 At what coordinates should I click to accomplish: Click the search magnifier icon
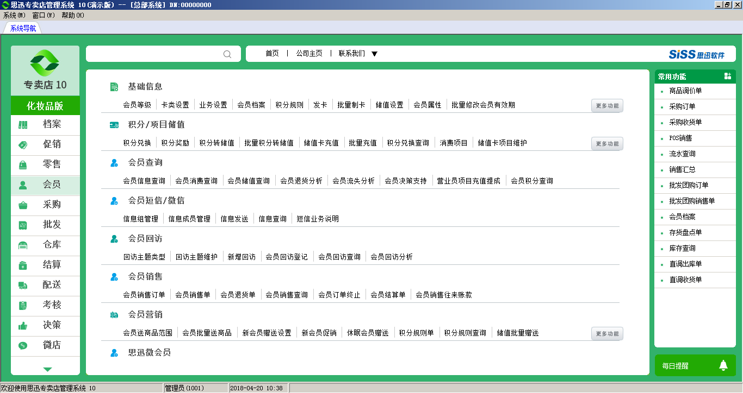[227, 54]
